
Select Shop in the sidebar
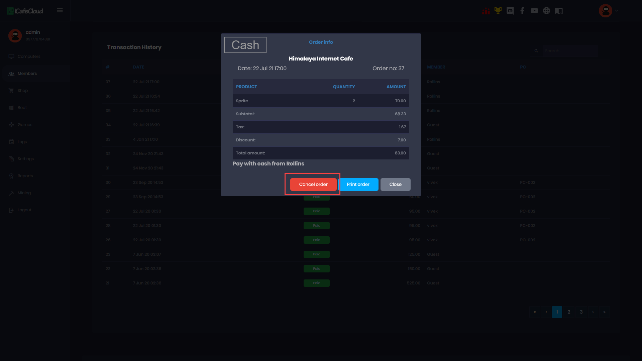click(23, 91)
